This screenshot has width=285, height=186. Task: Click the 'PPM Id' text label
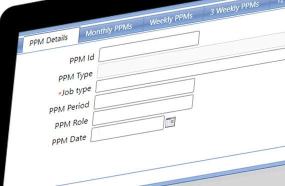click(x=82, y=59)
